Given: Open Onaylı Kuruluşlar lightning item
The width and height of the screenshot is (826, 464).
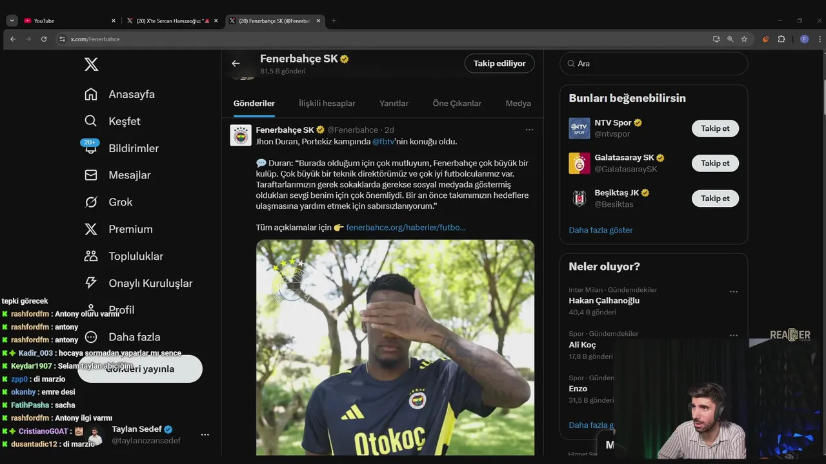Looking at the screenshot, I should coord(139,284).
